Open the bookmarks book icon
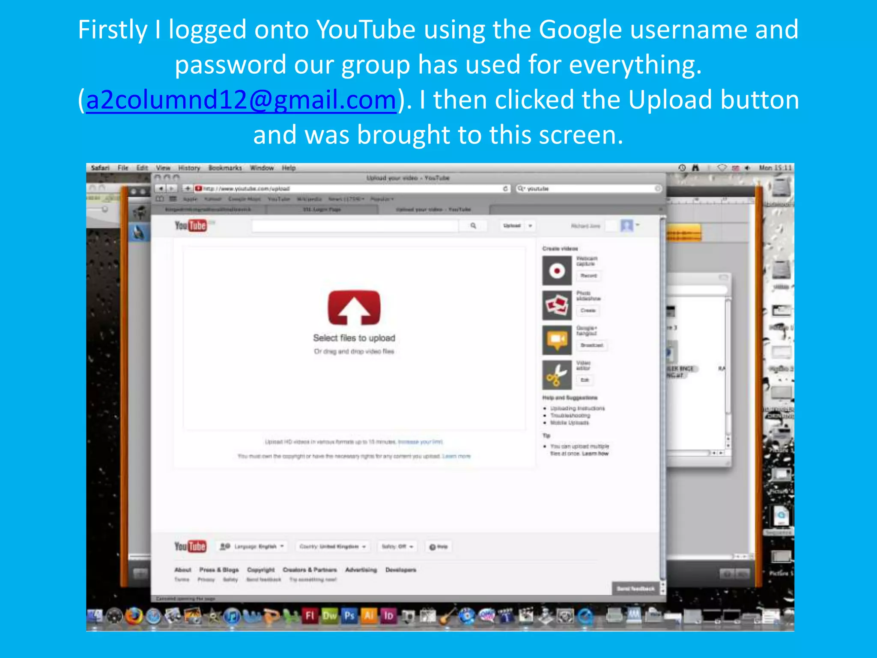Image resolution: width=877 pixels, height=658 pixels. pyautogui.click(x=160, y=199)
